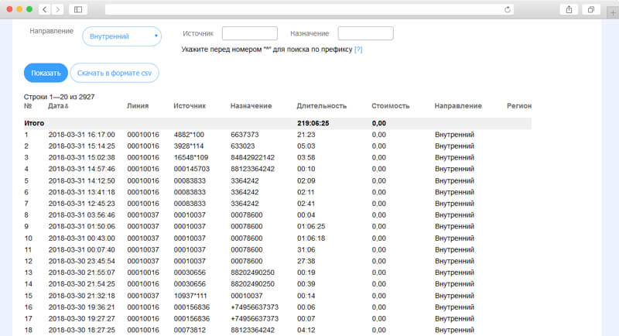Click destination 6637373
The width and height of the screenshot is (619, 336).
point(245,135)
